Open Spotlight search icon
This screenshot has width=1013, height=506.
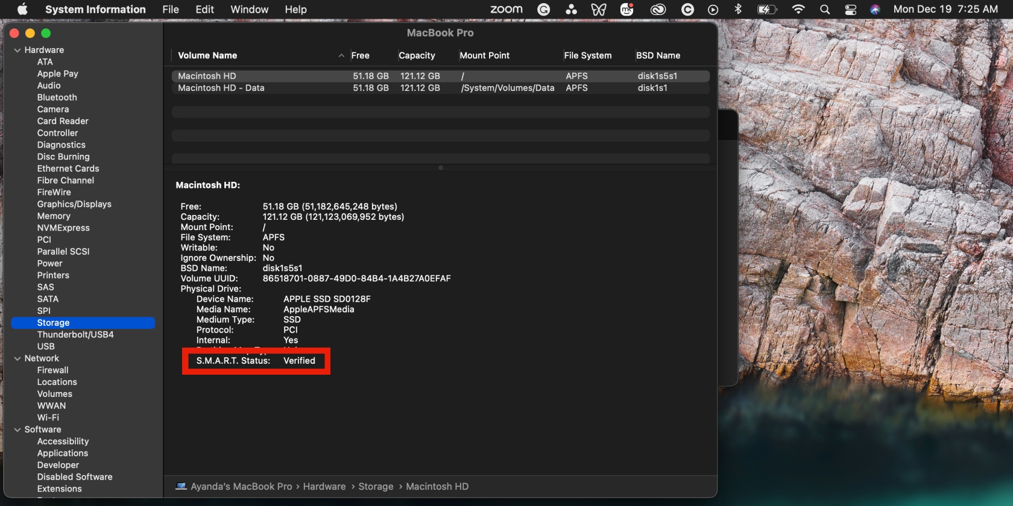[825, 9]
